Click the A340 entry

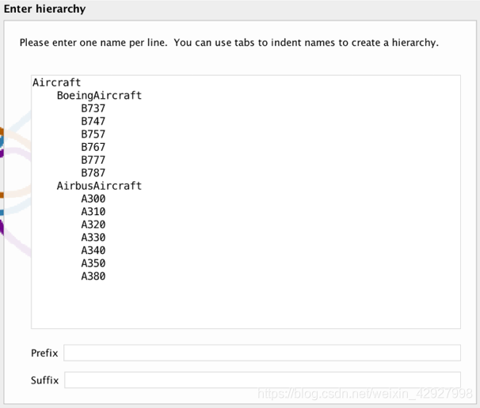(x=93, y=251)
